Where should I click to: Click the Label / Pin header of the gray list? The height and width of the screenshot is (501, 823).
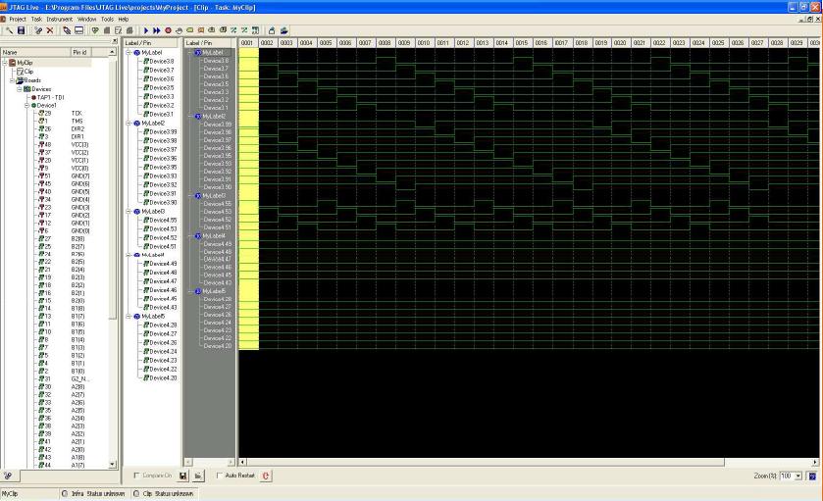coord(209,42)
